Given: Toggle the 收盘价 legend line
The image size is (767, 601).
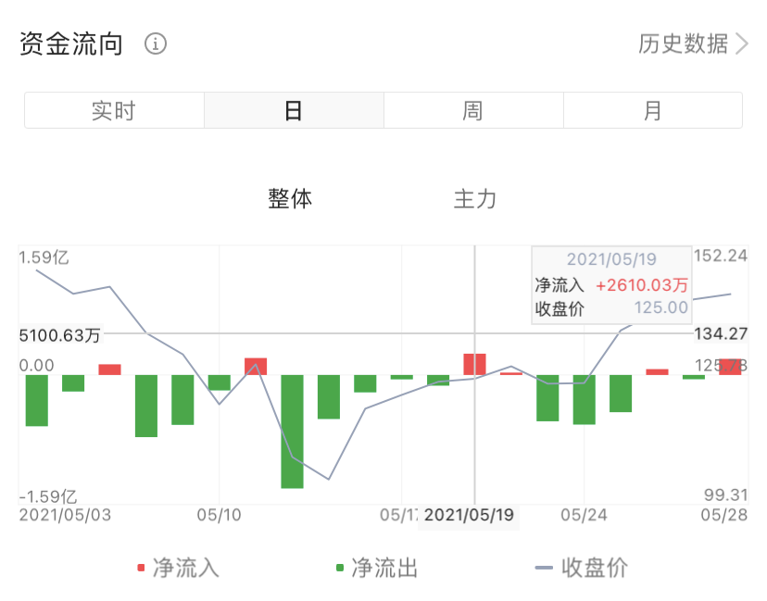Looking at the screenshot, I should [x=594, y=567].
